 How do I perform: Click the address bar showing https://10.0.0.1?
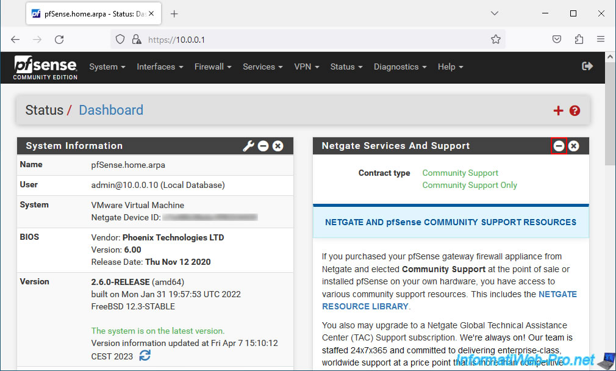pyautogui.click(x=307, y=39)
